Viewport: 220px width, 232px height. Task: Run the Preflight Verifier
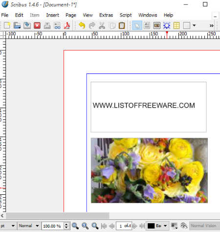[x=57, y=25]
